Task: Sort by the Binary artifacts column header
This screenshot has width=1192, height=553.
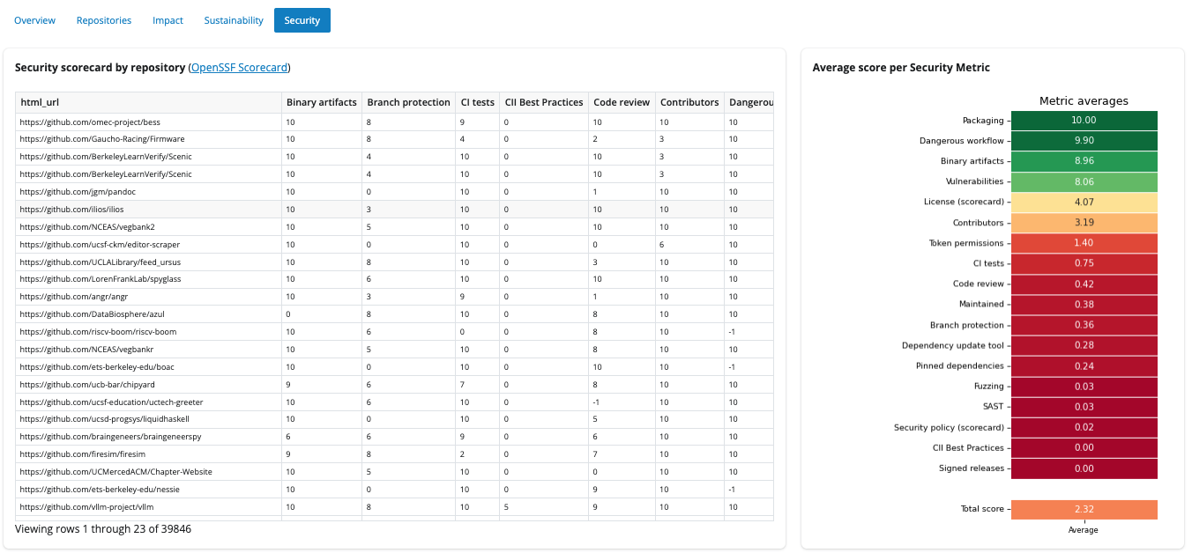Action: click(321, 102)
